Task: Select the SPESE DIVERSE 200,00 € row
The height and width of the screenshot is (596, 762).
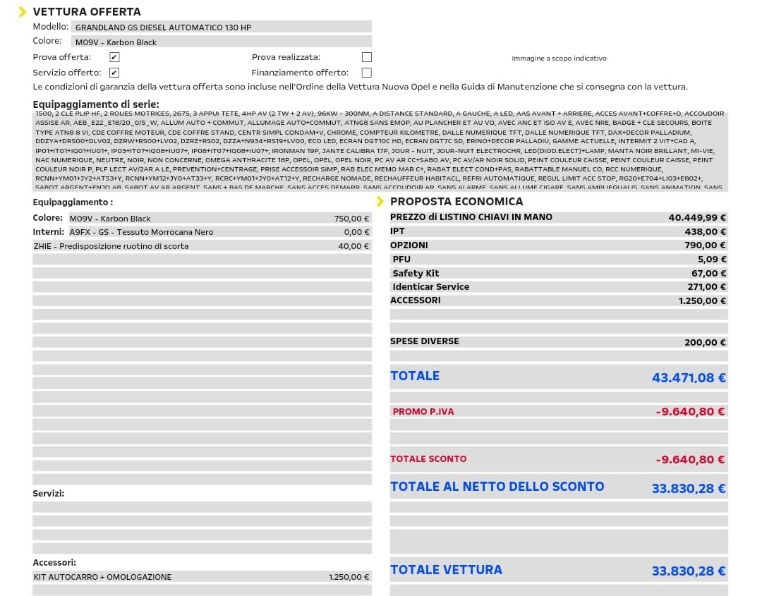Action: pyautogui.click(x=558, y=342)
